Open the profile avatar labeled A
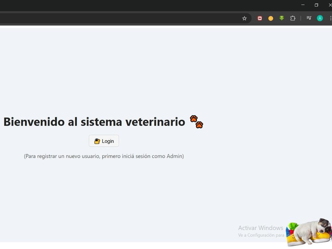332x249 pixels. pyautogui.click(x=320, y=18)
